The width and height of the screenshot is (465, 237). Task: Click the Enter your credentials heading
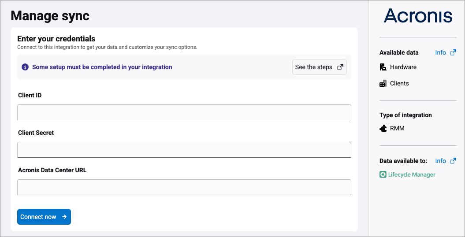coord(56,39)
